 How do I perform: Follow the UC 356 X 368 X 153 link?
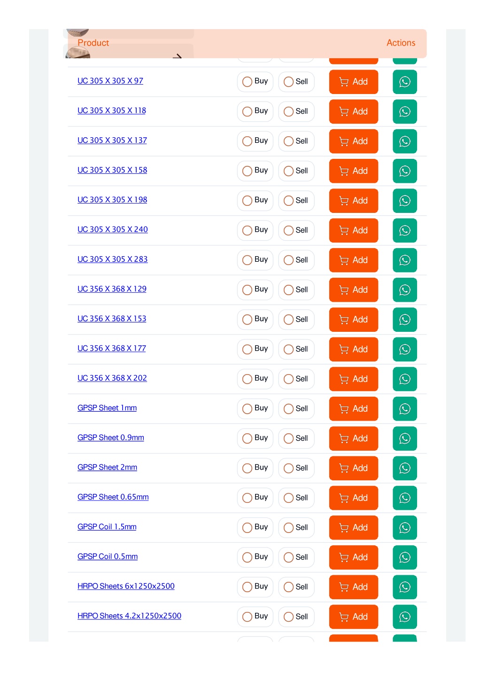pyautogui.click(x=112, y=319)
